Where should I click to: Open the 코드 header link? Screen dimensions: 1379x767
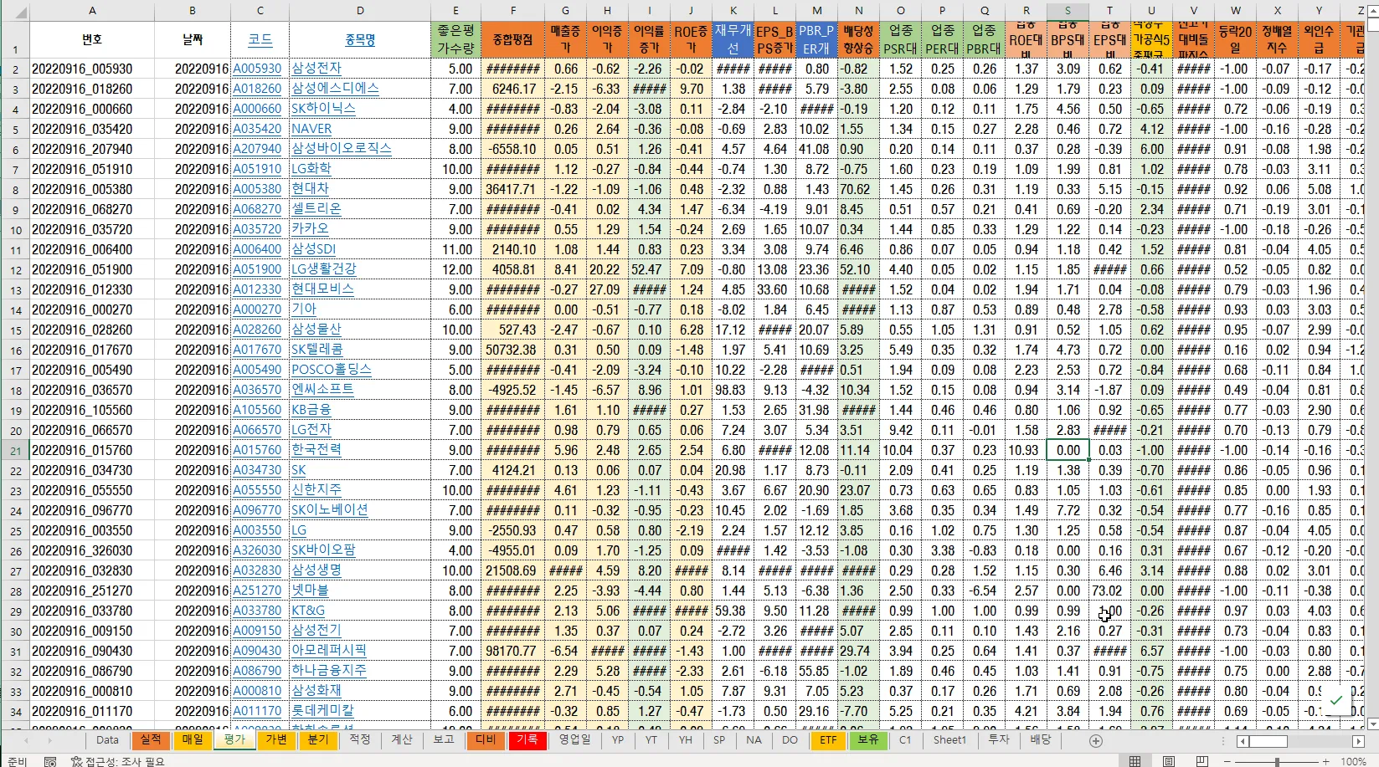260,39
